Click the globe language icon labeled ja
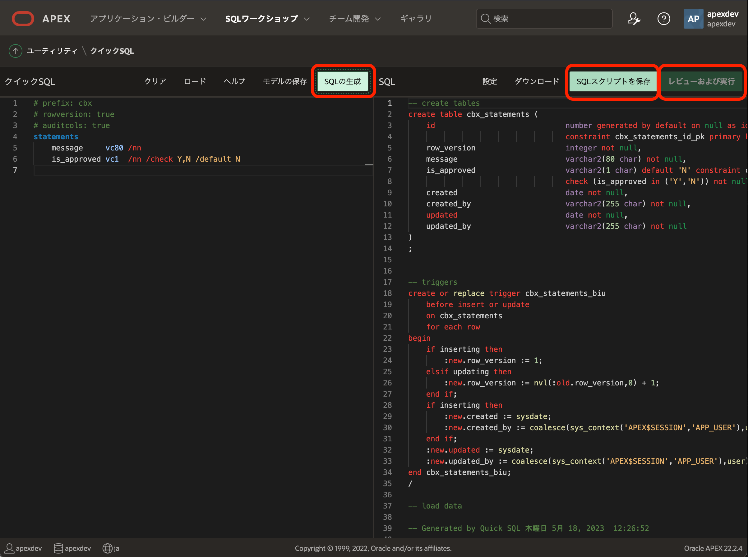 click(108, 548)
